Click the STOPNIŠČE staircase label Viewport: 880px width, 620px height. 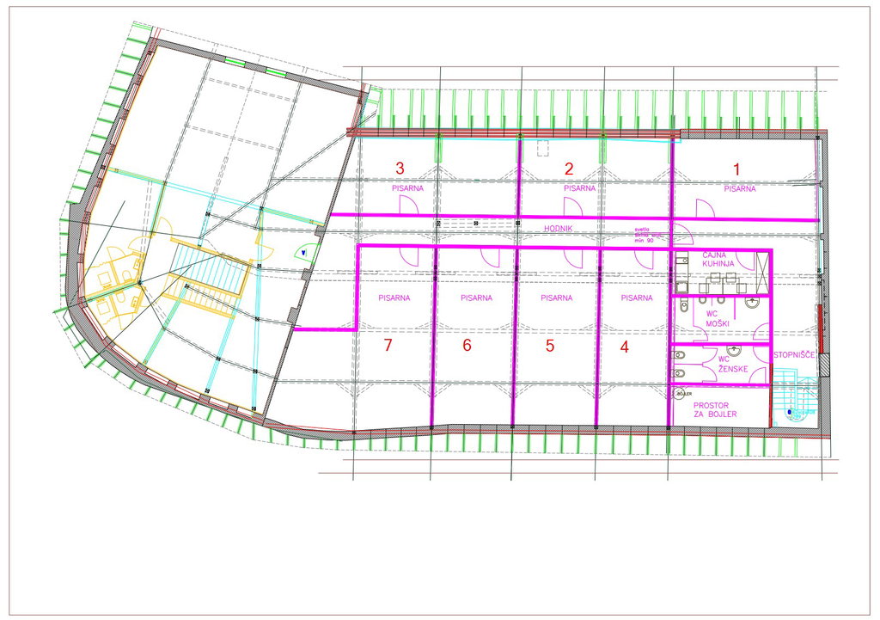[792, 353]
